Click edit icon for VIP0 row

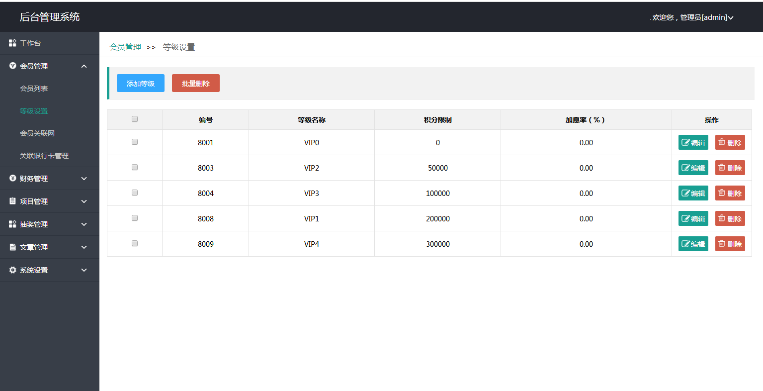686,143
